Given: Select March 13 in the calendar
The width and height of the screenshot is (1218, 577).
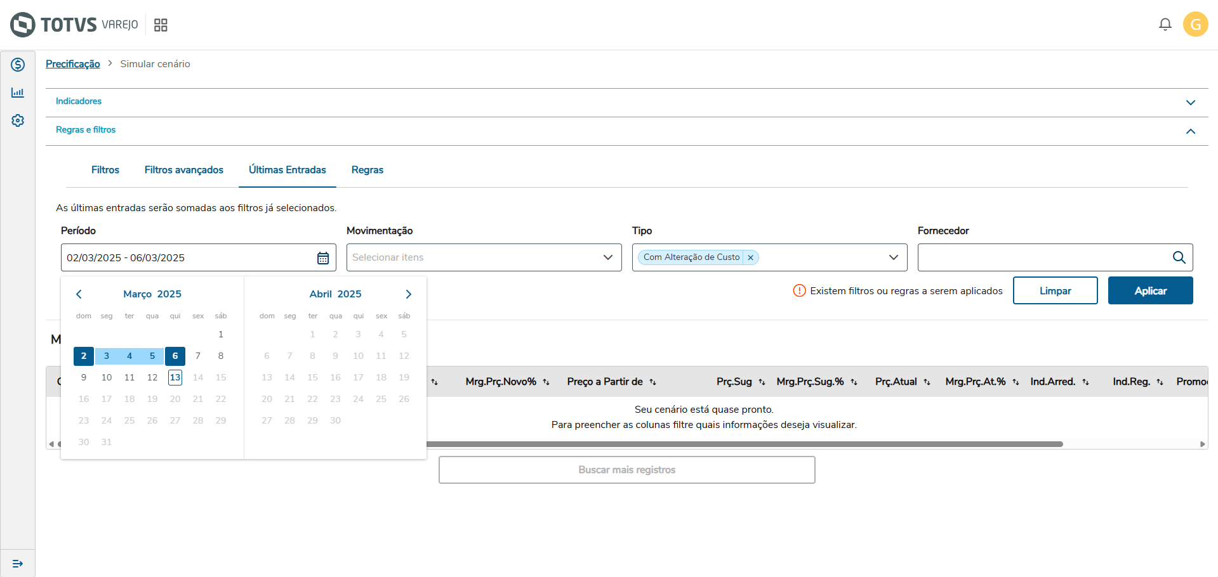Looking at the screenshot, I should click(x=175, y=378).
